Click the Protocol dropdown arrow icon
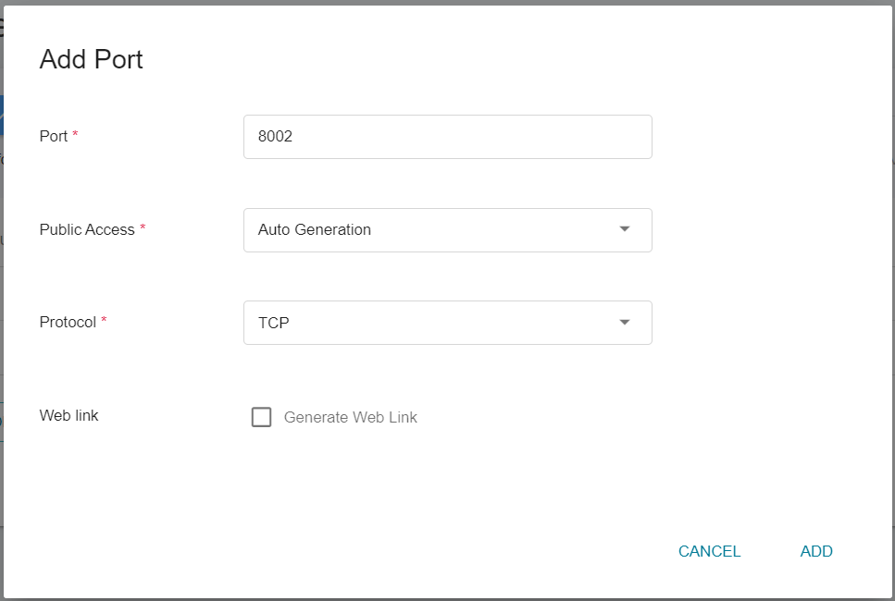Screen dimensions: 895x601 (625, 322)
